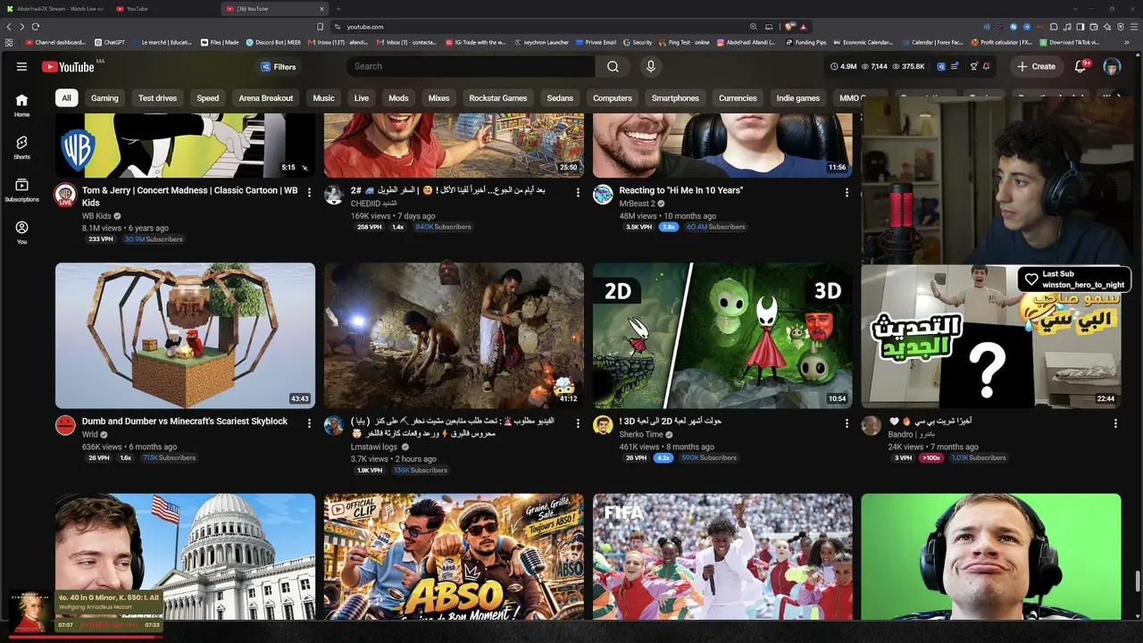Click the Wrld channel avatar
Image resolution: width=1143 pixels, height=643 pixels.
65,425
